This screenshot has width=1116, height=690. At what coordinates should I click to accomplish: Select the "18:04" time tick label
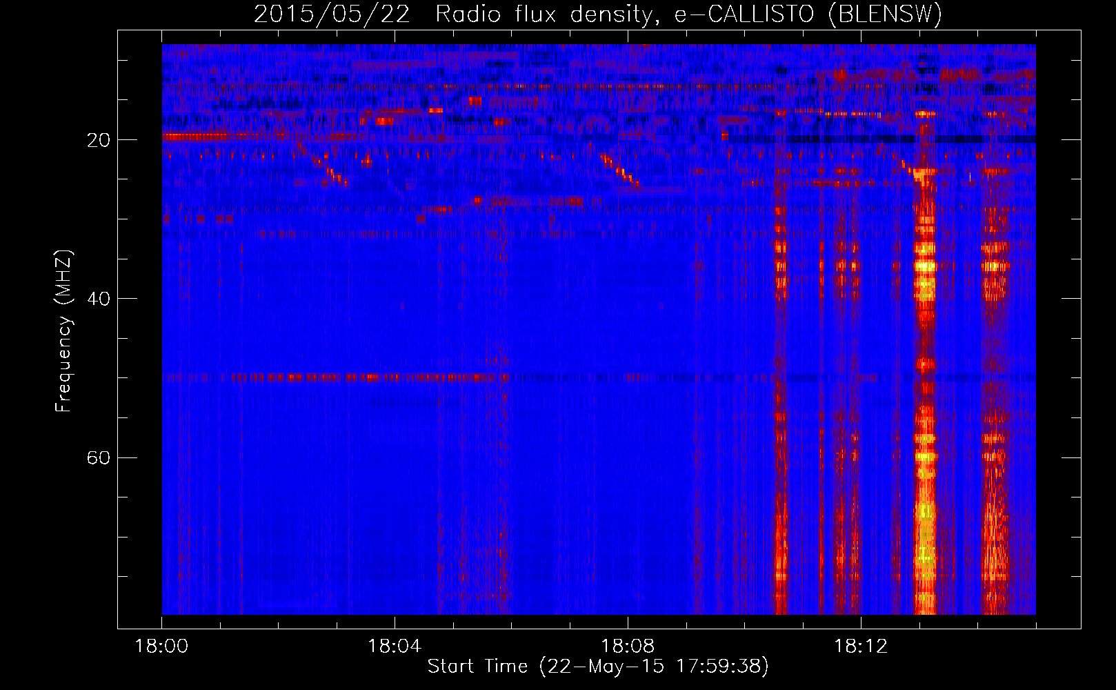[x=395, y=646]
